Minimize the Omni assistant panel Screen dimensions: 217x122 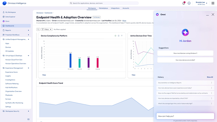coord(207,15)
